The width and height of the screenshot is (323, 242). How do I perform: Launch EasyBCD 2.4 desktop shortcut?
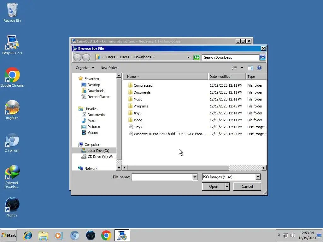[x=12, y=45]
